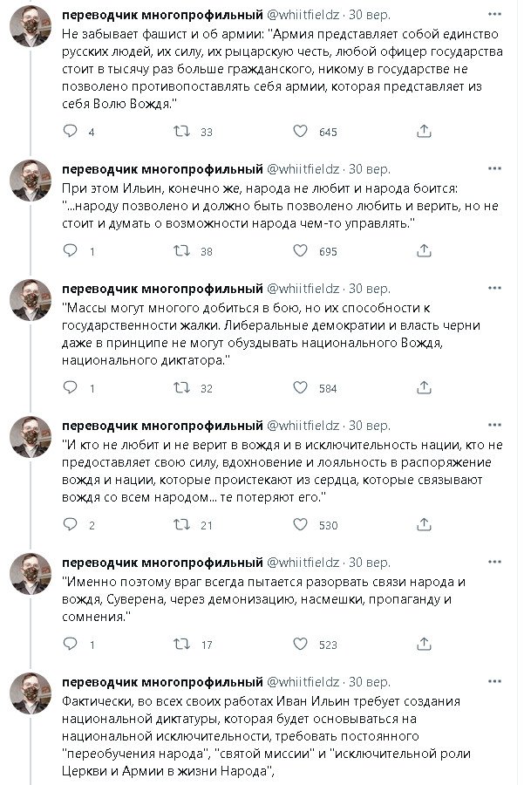Like the tweet with 523 likes
Image resolution: width=524 pixels, height=785 pixels.
click(x=300, y=645)
